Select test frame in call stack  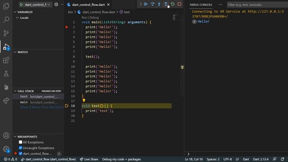click(38, 97)
